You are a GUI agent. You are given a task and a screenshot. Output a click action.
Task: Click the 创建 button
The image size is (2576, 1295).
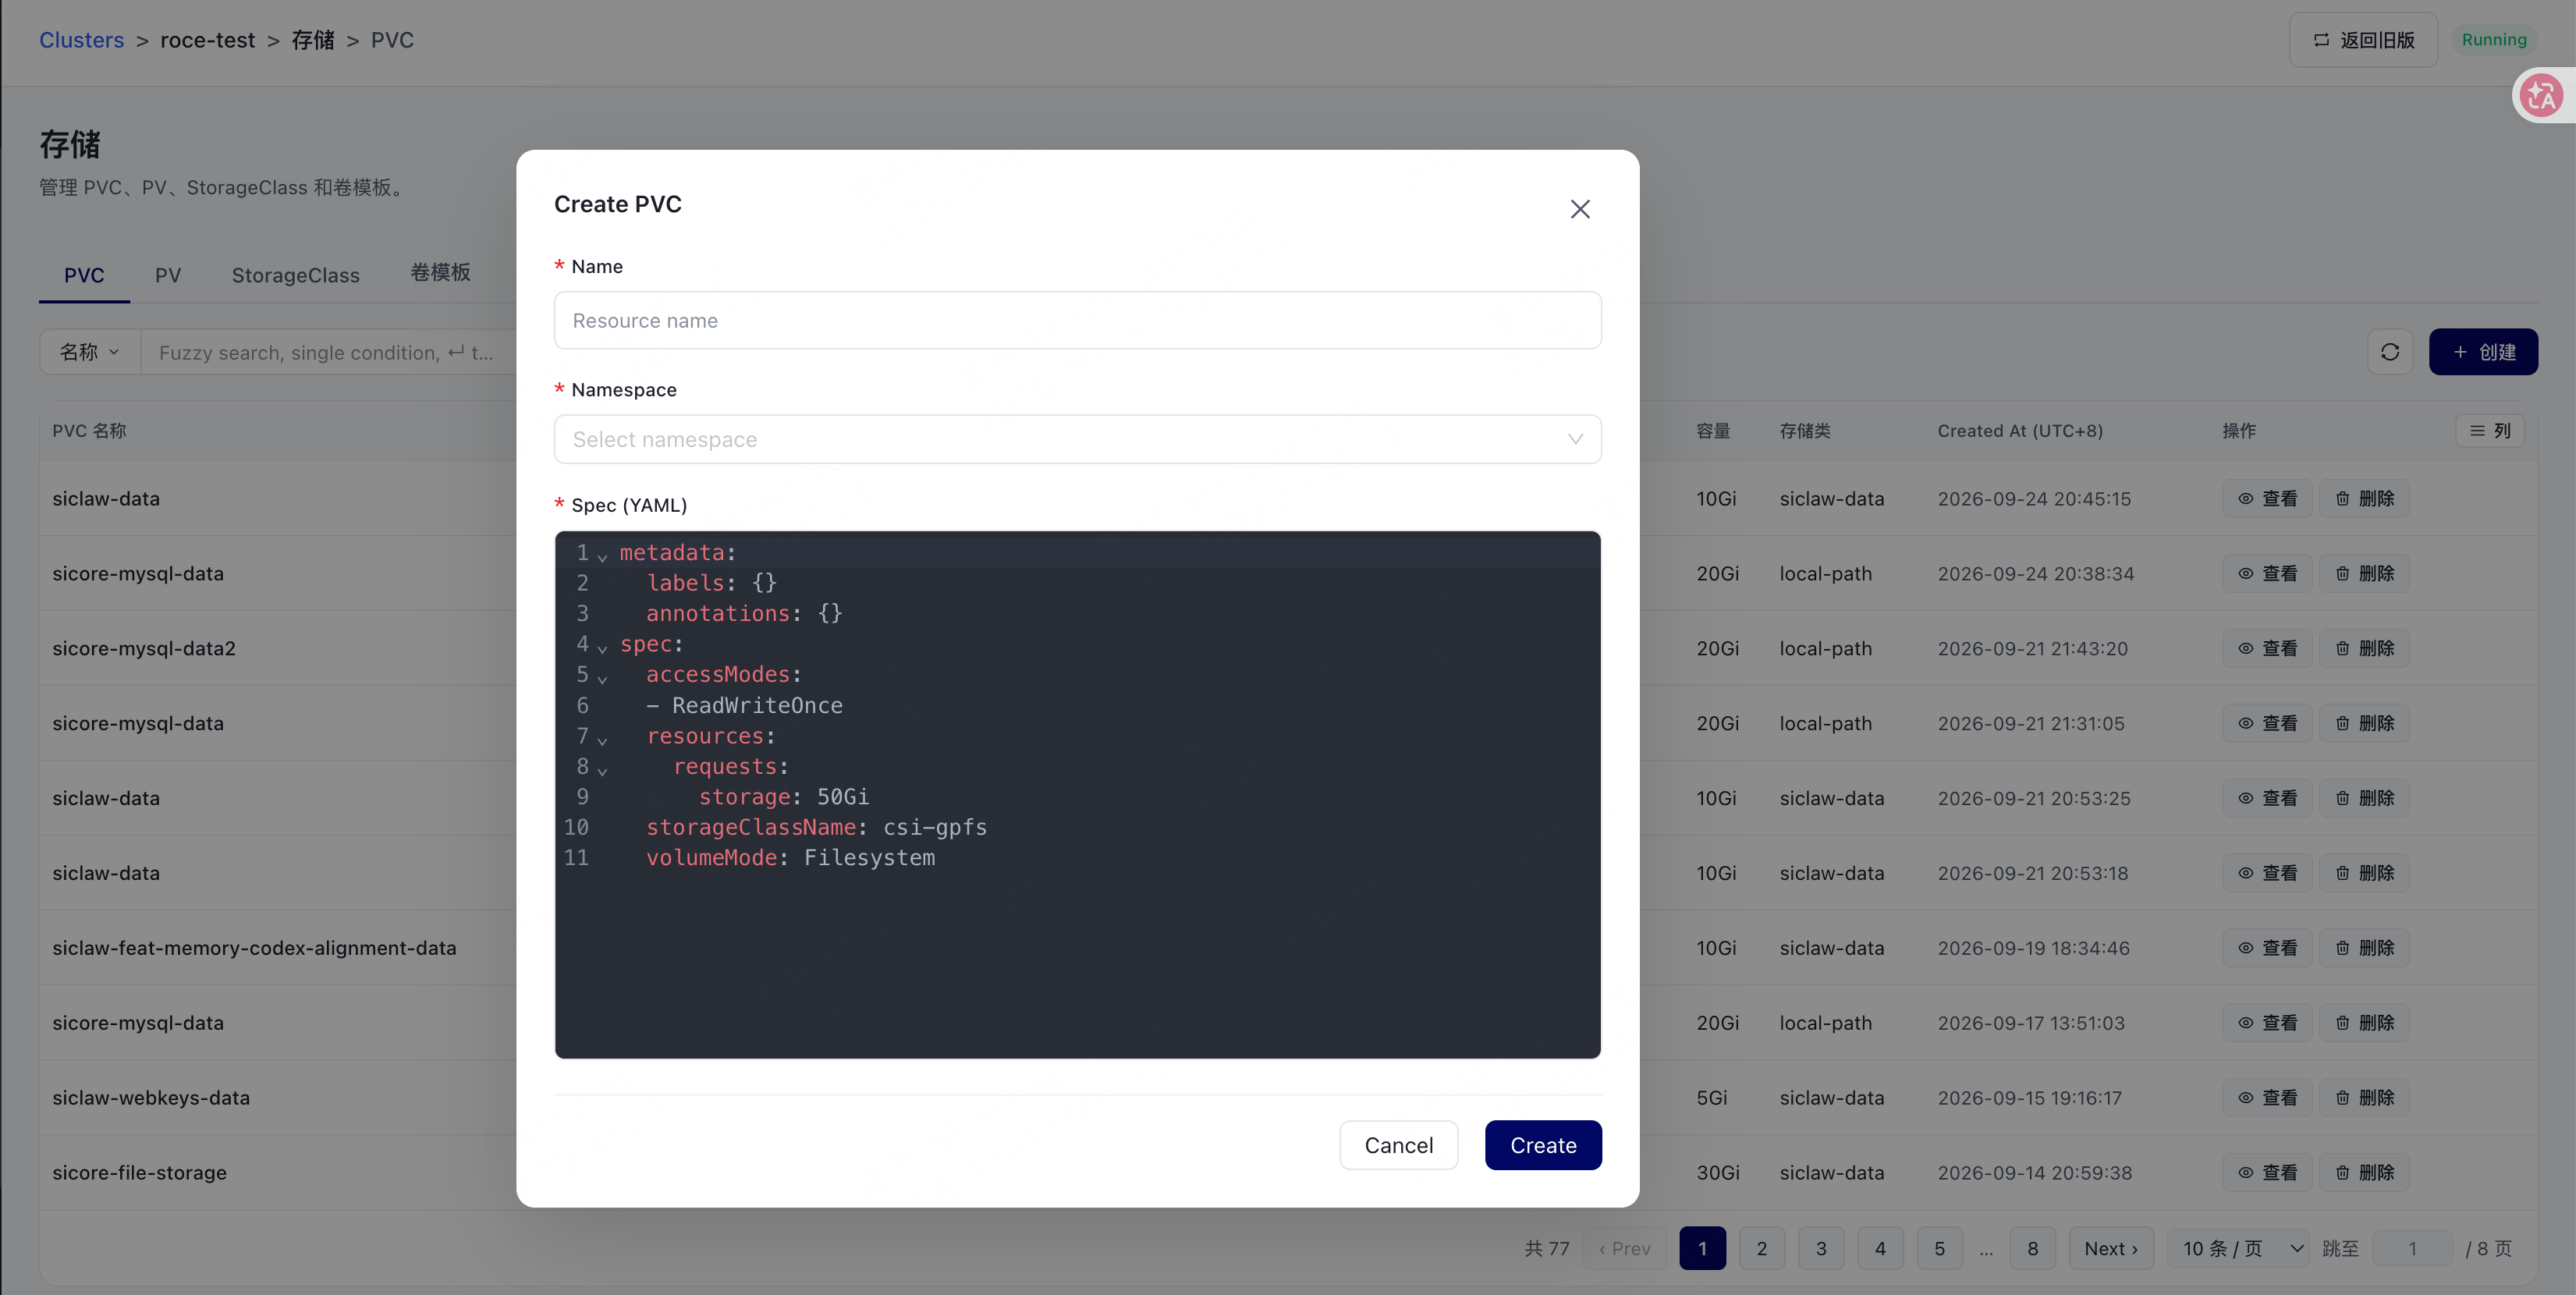coord(2483,352)
